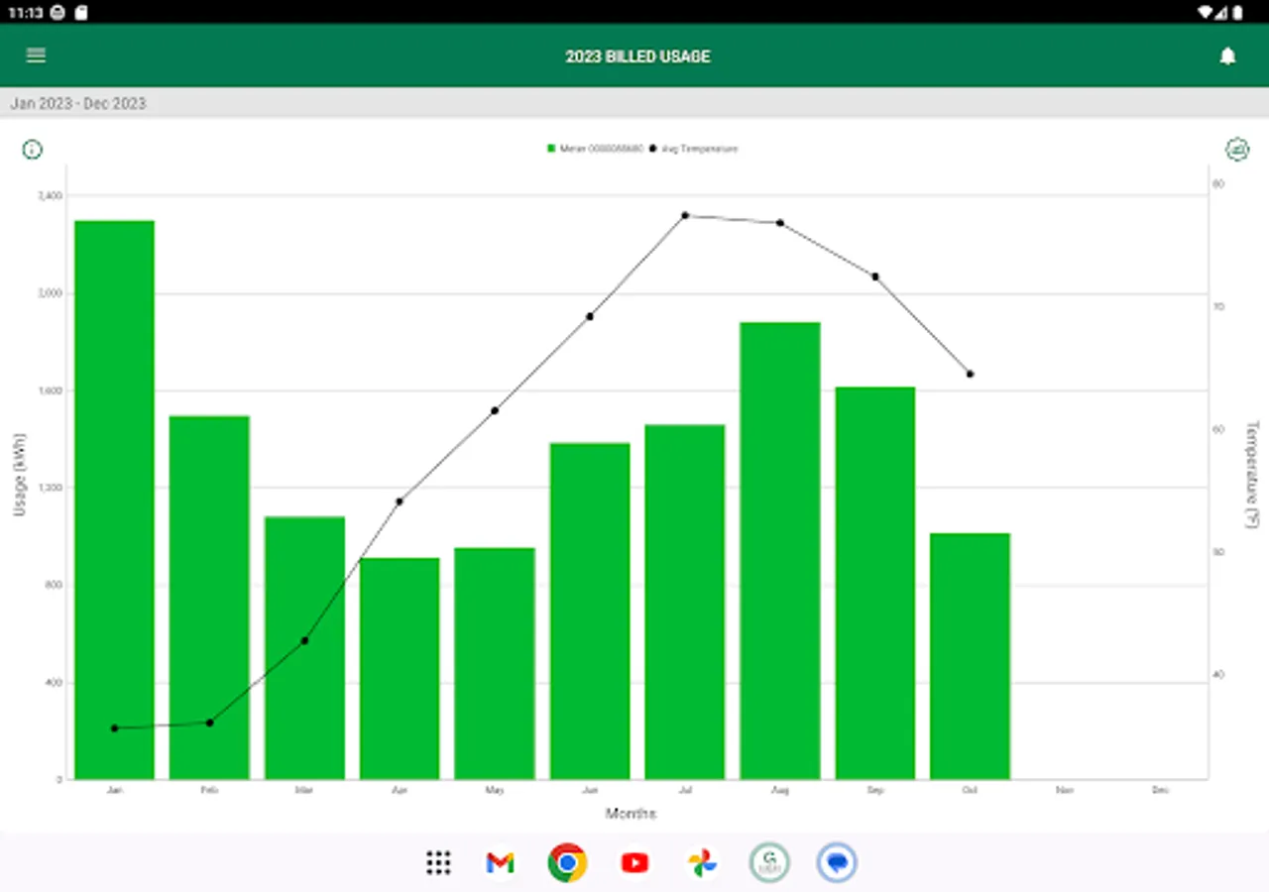Image resolution: width=1269 pixels, height=892 pixels.
Task: Click the January usage bar
Action: click(114, 496)
